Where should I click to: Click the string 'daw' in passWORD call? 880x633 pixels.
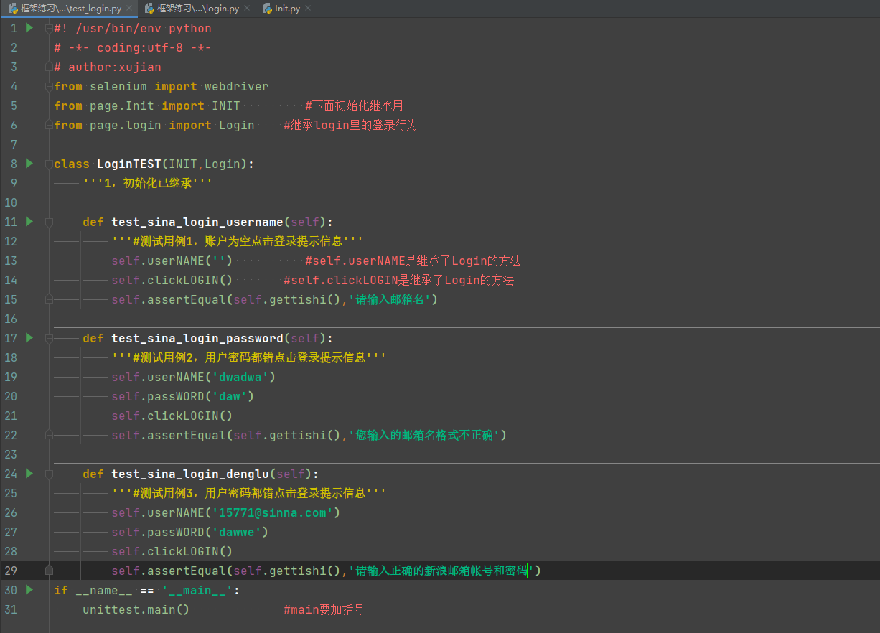coord(230,397)
